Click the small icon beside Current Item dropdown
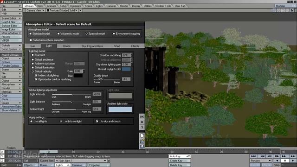This screenshot has width=297, height=167. click(109, 161)
